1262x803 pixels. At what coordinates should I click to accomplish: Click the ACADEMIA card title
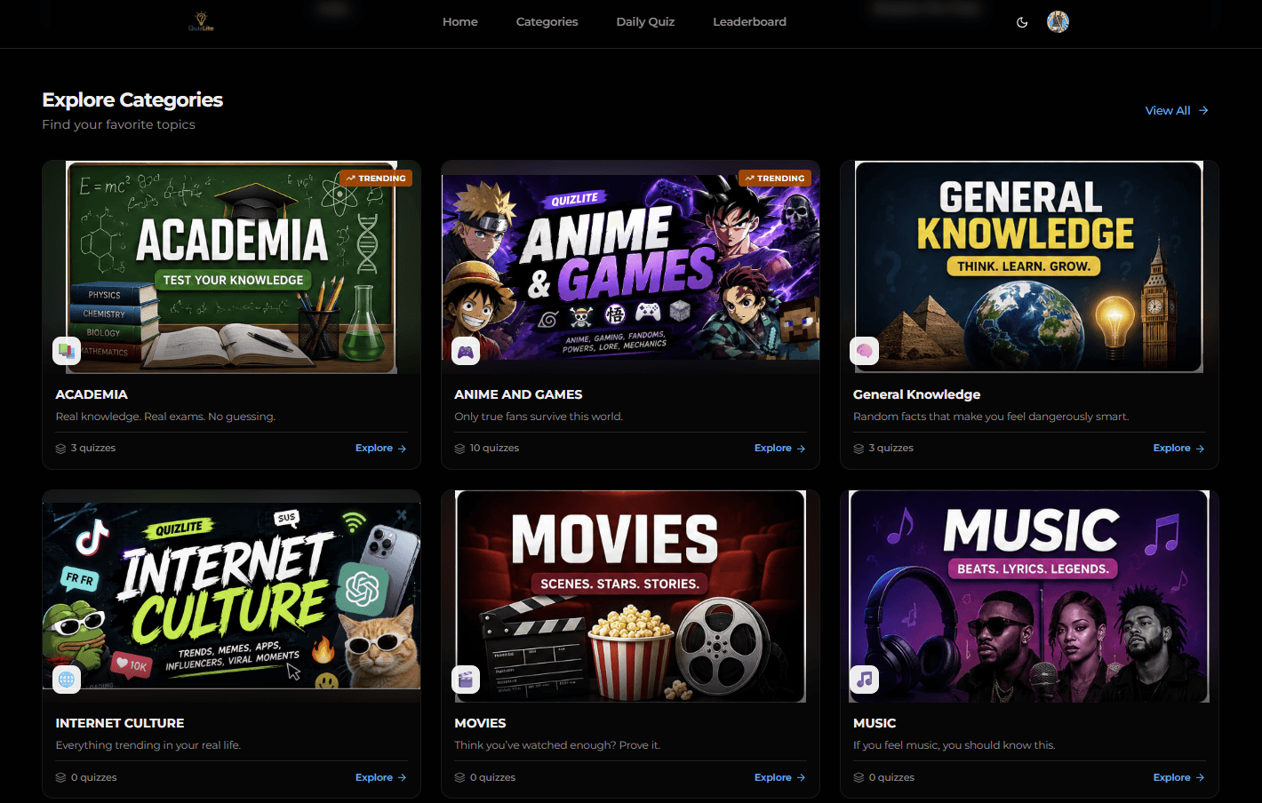click(92, 394)
